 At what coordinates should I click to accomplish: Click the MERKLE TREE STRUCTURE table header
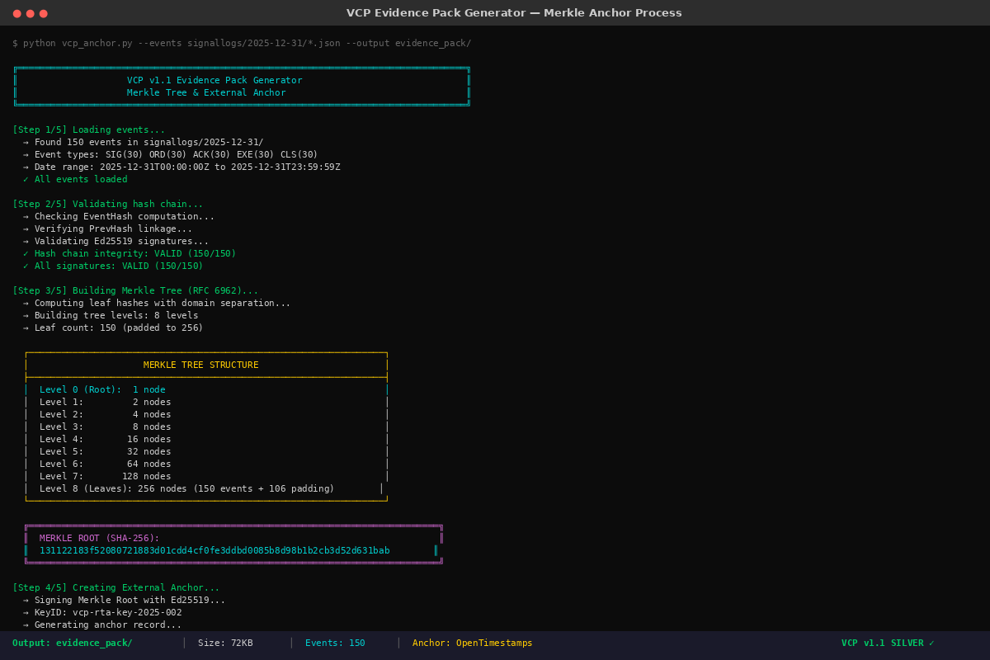[200, 365]
